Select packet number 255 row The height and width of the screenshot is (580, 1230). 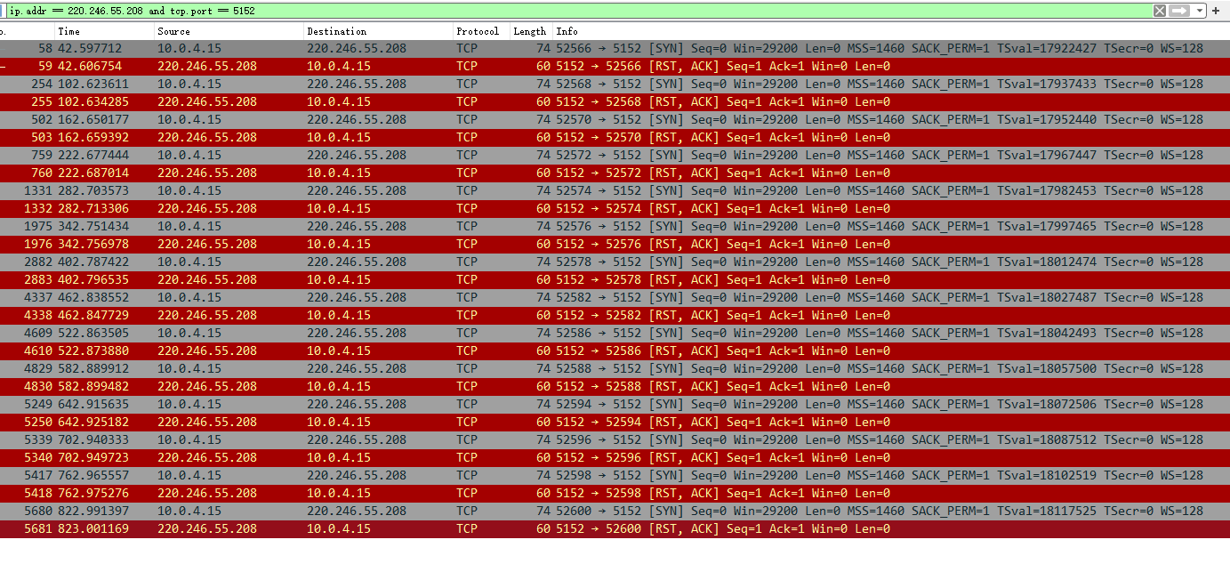click(615, 101)
